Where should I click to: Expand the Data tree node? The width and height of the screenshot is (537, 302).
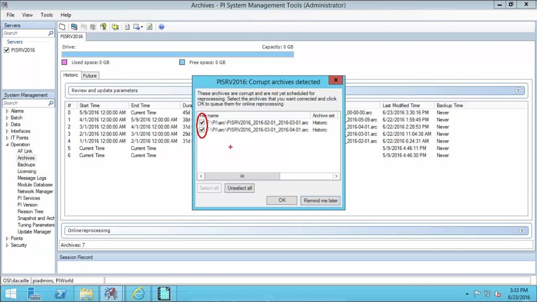click(7, 125)
